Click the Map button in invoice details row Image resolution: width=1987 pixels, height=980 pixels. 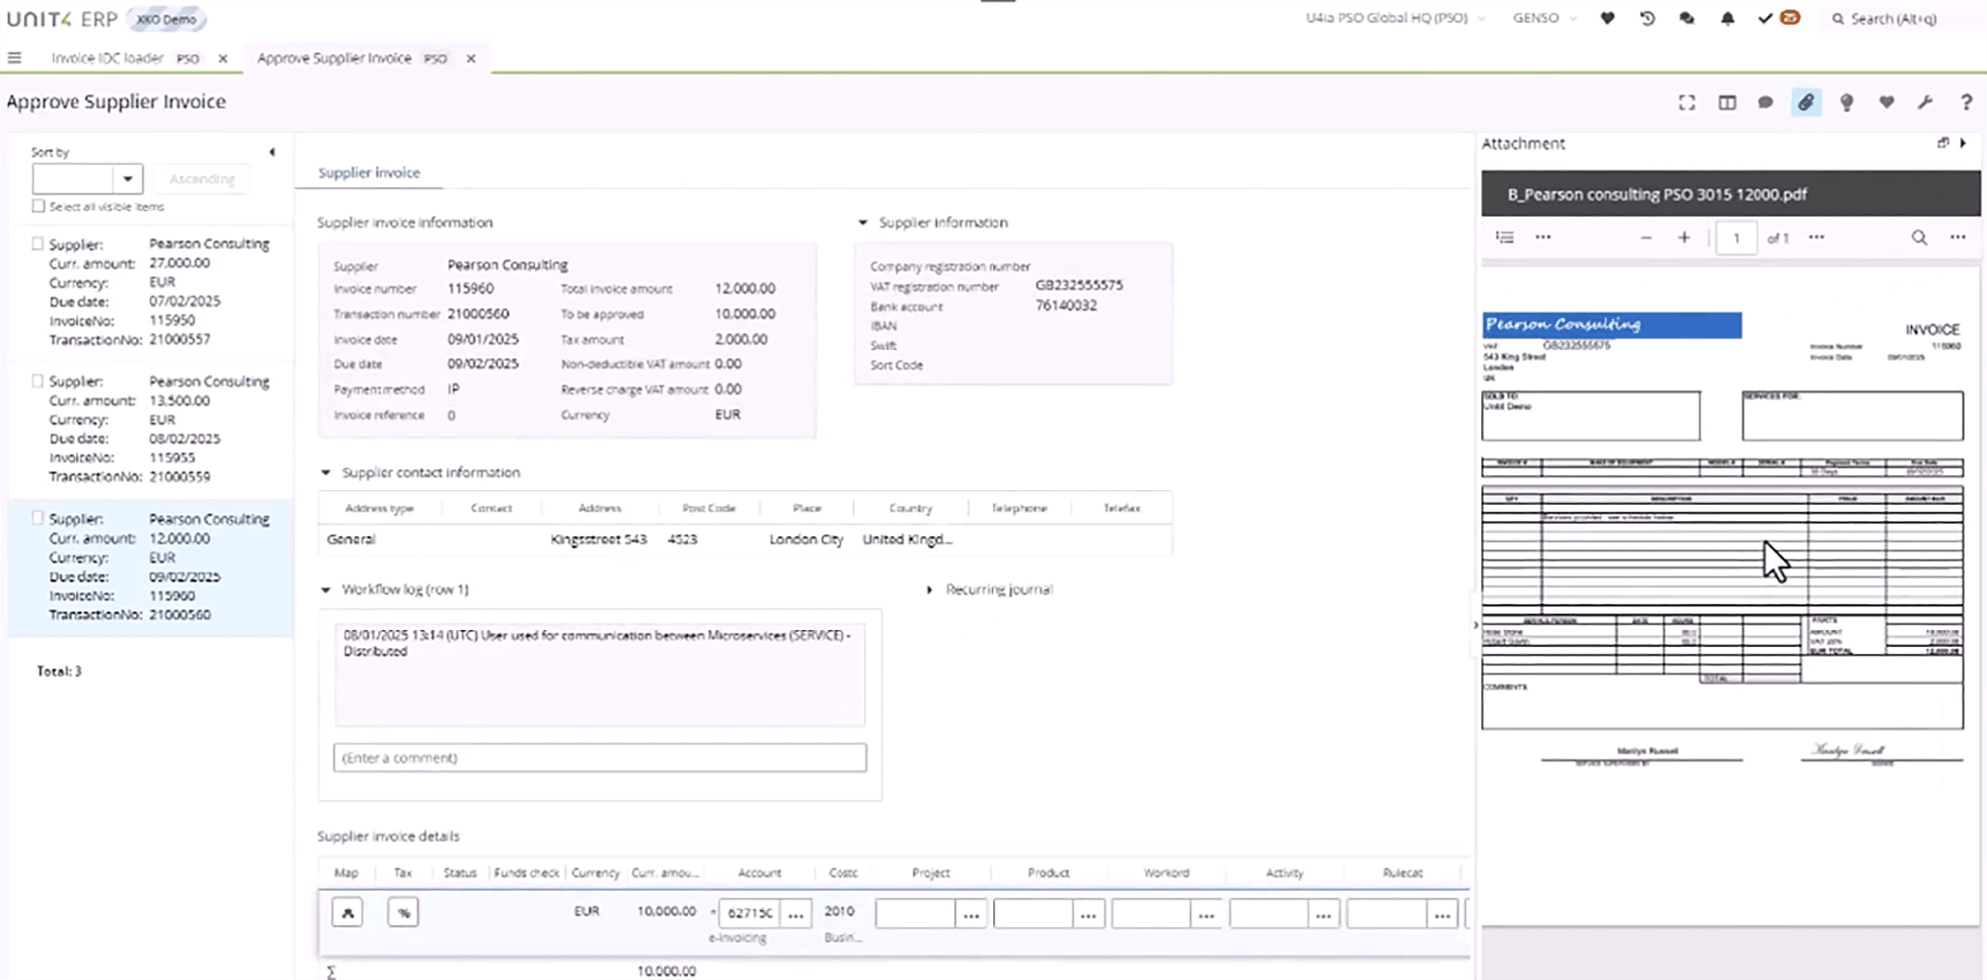click(x=347, y=912)
